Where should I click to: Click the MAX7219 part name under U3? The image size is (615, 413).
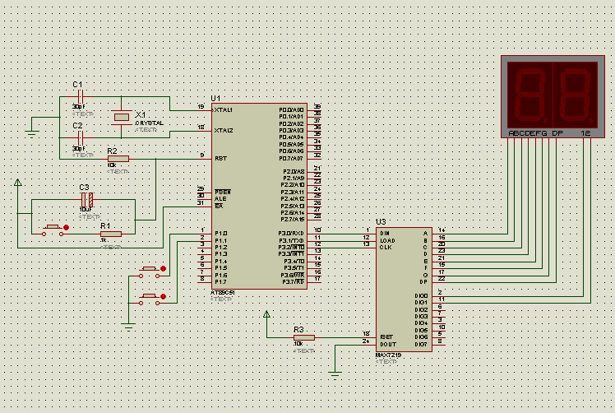point(388,355)
